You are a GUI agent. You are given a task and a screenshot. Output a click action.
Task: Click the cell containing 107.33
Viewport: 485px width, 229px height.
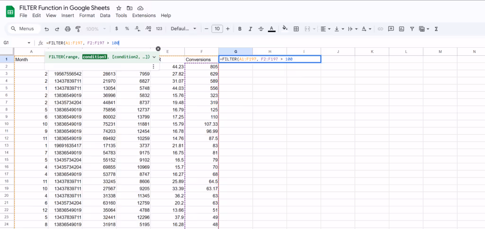coord(202,123)
